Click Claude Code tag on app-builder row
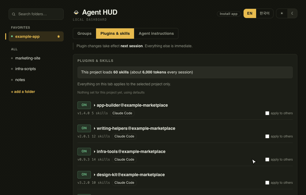The width and height of the screenshot is (306, 195). point(122,113)
